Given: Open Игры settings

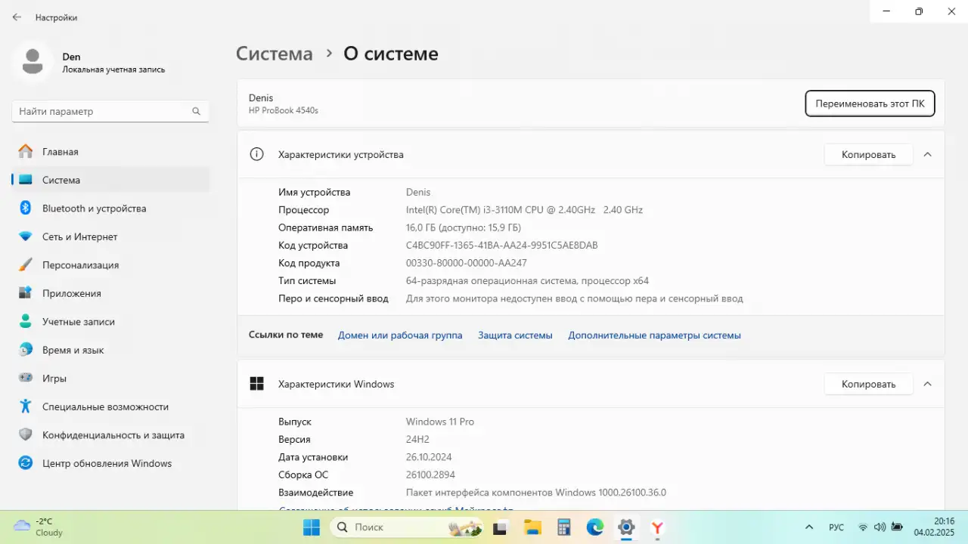Looking at the screenshot, I should point(111,379).
